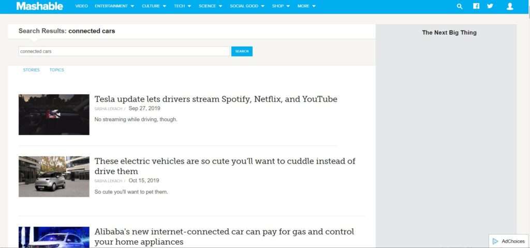Open the Video section
The image size is (530, 248).
pos(81,6)
